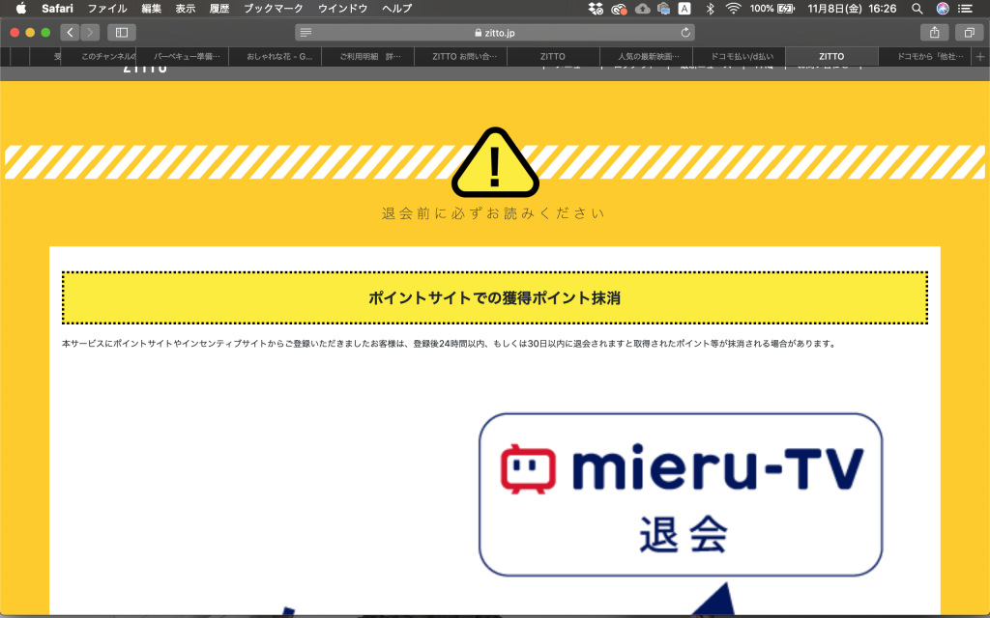This screenshot has width=990, height=618.
Task: Open the ヘルプ menu
Action: coord(397,8)
